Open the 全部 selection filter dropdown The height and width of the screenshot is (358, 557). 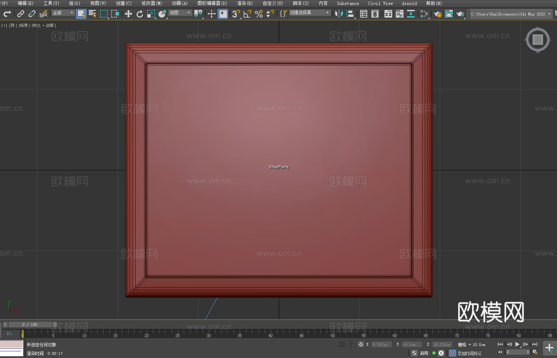tap(63, 13)
